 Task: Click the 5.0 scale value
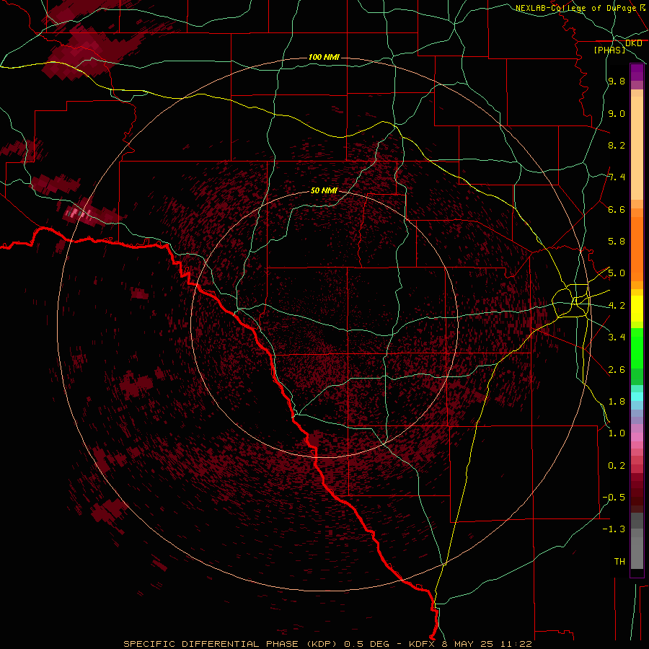(617, 273)
